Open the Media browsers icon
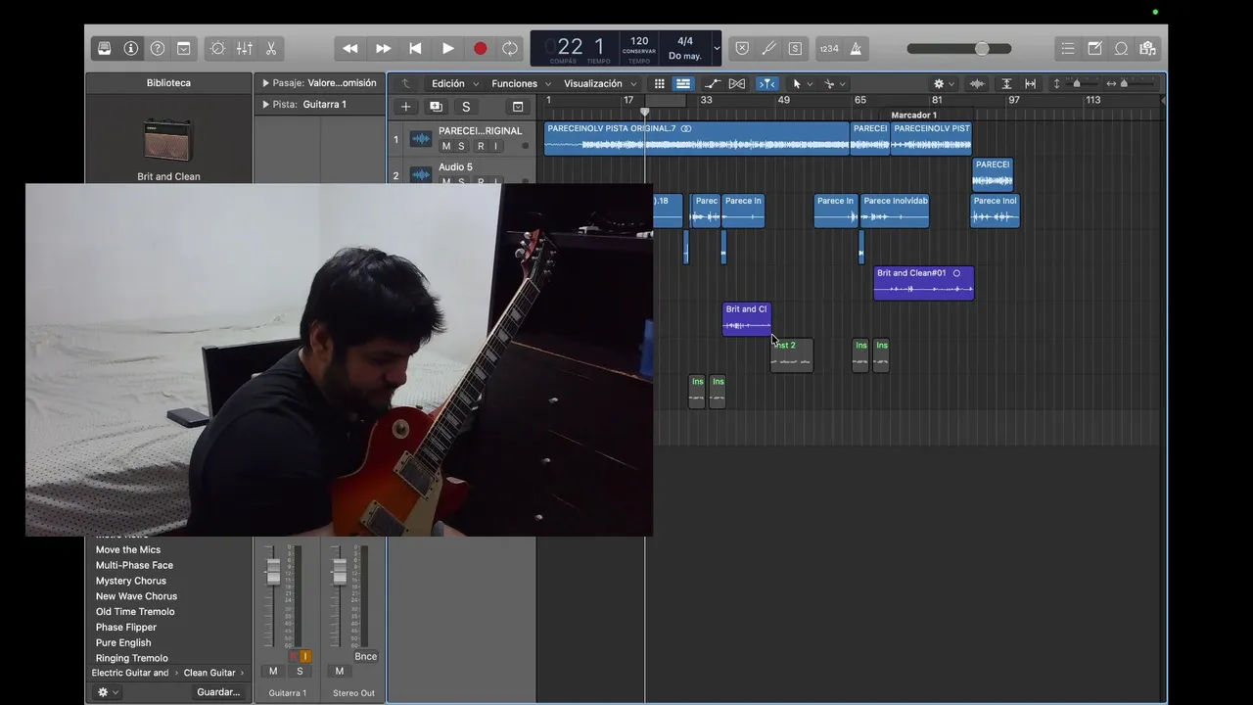The image size is (1253, 705). pos(1147,48)
